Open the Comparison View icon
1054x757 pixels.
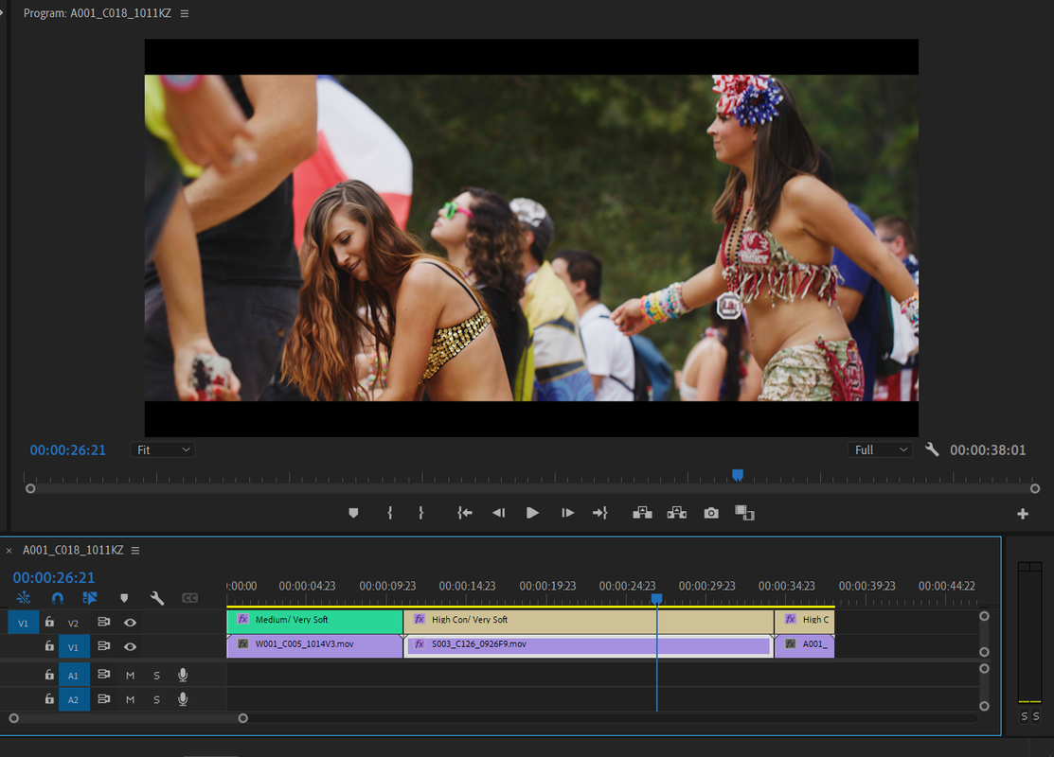click(744, 513)
